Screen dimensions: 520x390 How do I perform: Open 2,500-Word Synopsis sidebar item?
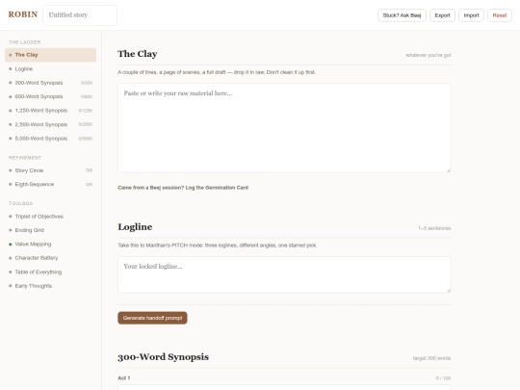click(50, 124)
